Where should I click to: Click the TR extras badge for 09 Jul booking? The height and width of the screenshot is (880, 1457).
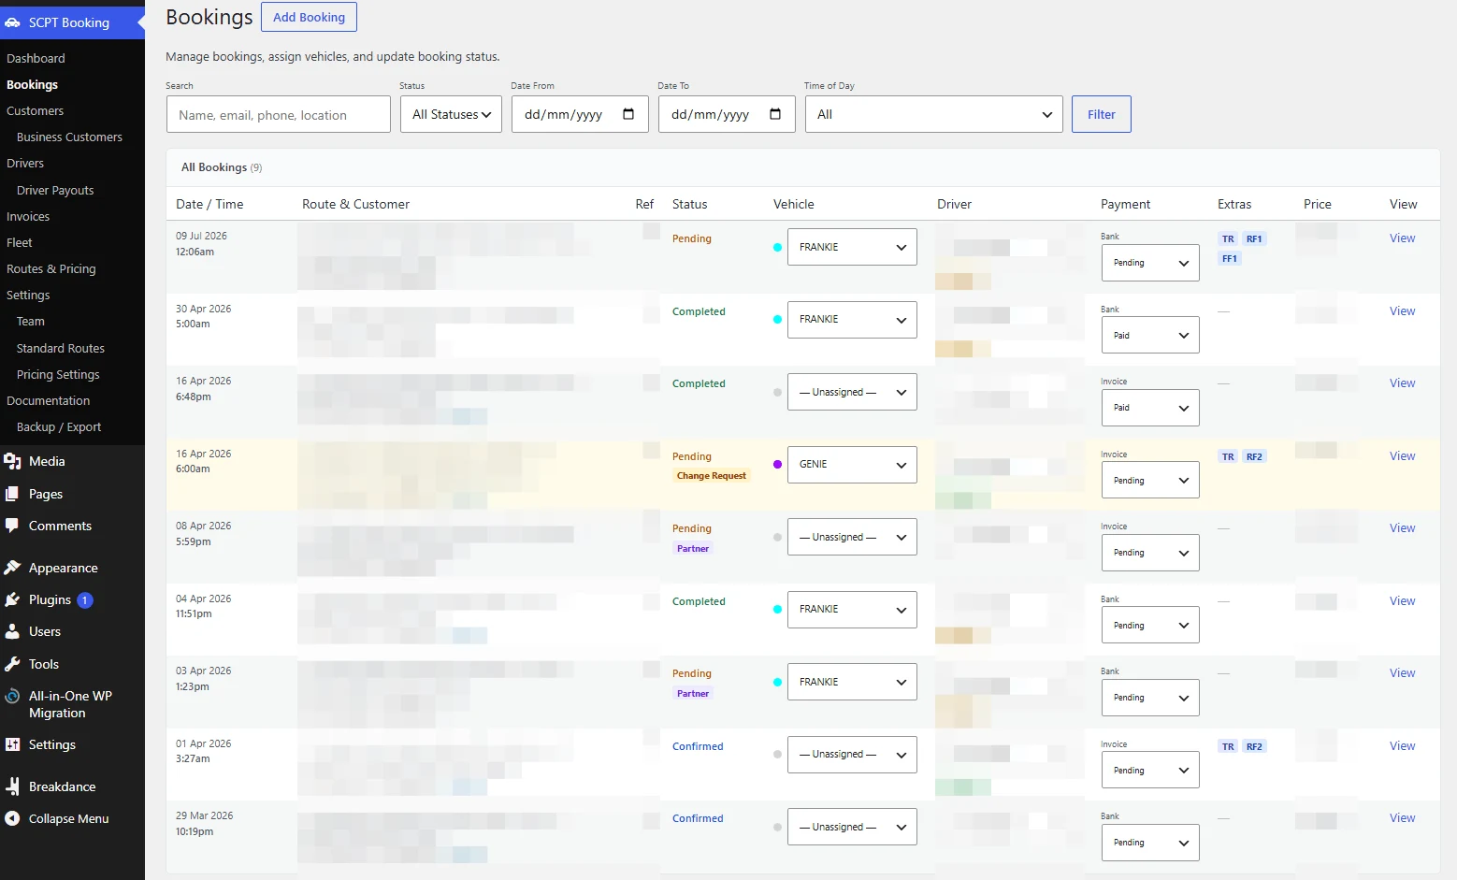pyautogui.click(x=1228, y=239)
